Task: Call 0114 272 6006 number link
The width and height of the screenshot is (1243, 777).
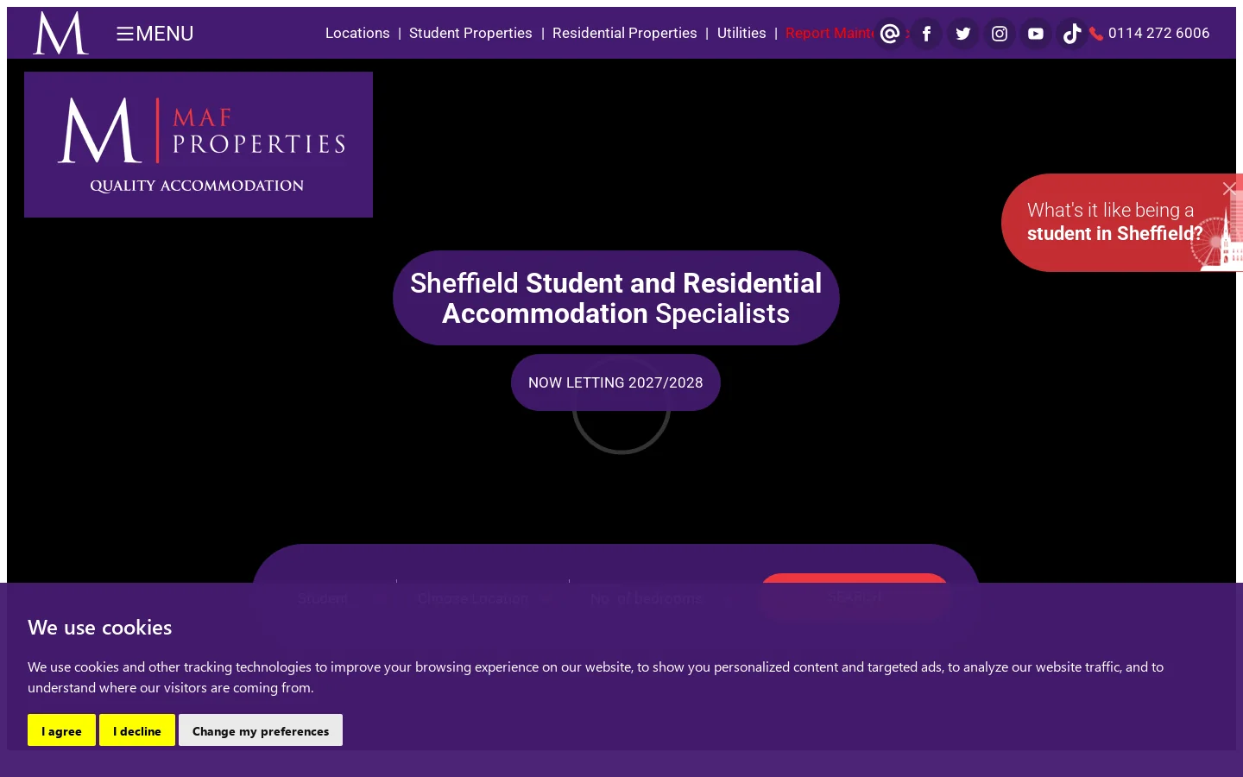Action: (x=1158, y=33)
